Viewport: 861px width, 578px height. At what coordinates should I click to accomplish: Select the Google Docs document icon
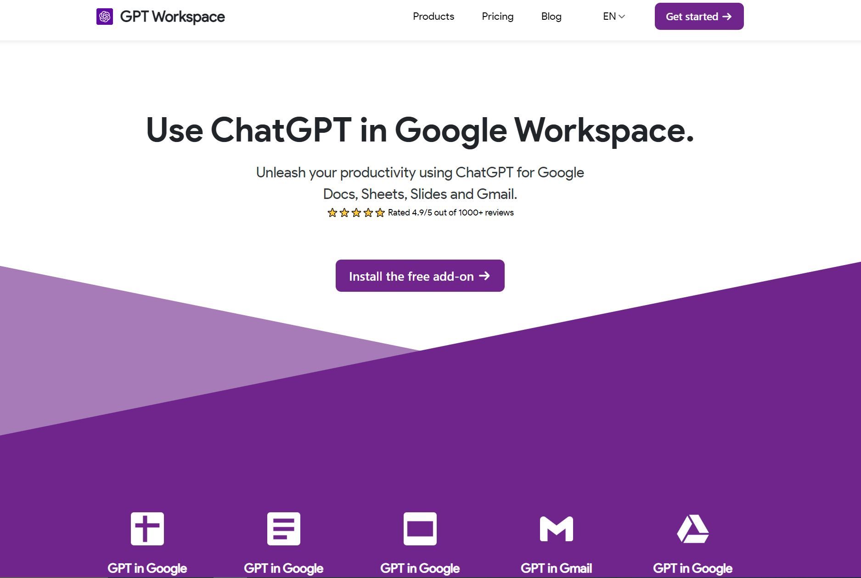[x=284, y=529]
